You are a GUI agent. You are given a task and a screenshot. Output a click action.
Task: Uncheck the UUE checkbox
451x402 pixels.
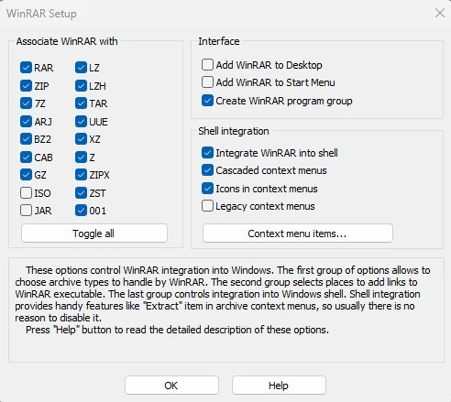[x=81, y=122]
